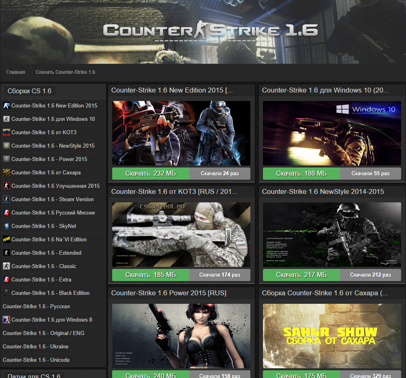Image resolution: width=406 pixels, height=378 pixels.
Task: Go to Counter-Strike 1.6 для Windows 8 link
Action: coord(52,320)
